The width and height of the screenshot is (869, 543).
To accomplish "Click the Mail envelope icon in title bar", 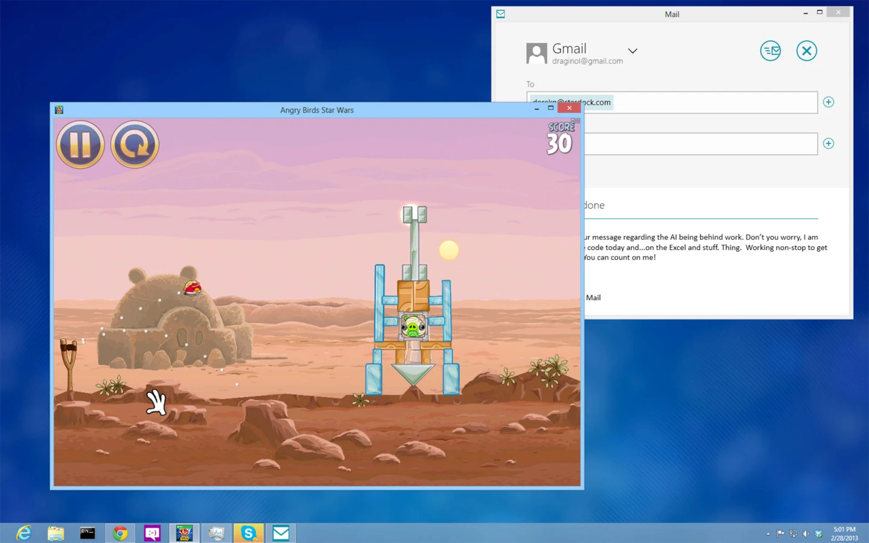I will point(501,14).
